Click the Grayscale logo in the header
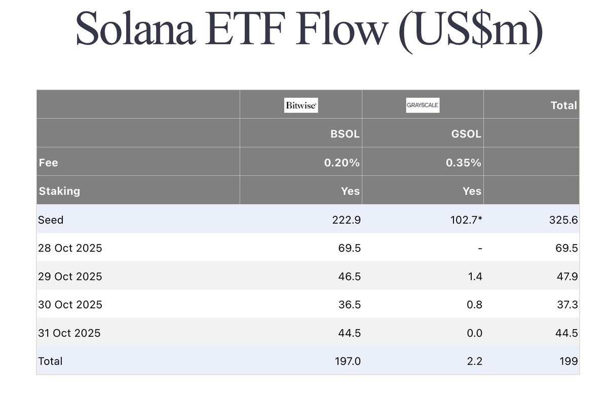 click(423, 105)
